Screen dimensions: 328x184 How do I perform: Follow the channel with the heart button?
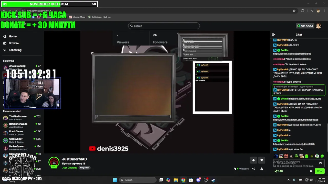click(x=262, y=160)
